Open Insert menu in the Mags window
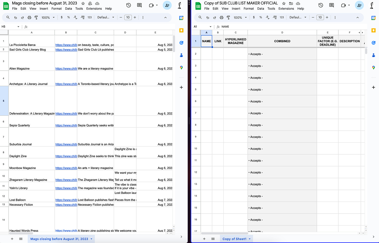The height and width of the screenshot is (243, 379). tap(44, 9)
